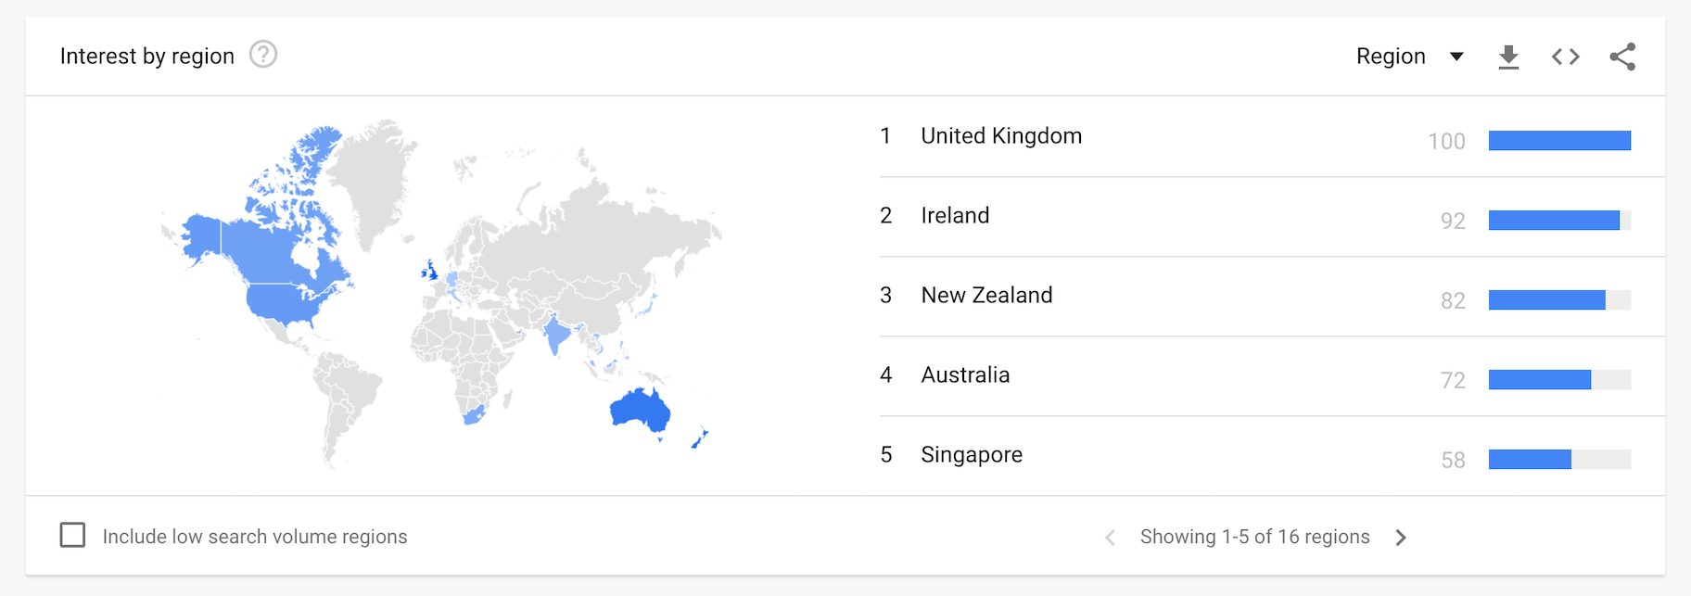Select United Kingdom in the list

point(1001,136)
